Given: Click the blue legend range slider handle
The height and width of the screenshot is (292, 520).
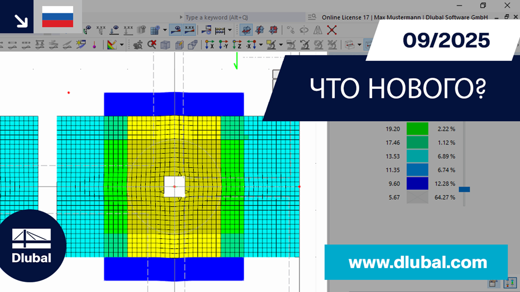Looking at the screenshot, I should (x=464, y=190).
